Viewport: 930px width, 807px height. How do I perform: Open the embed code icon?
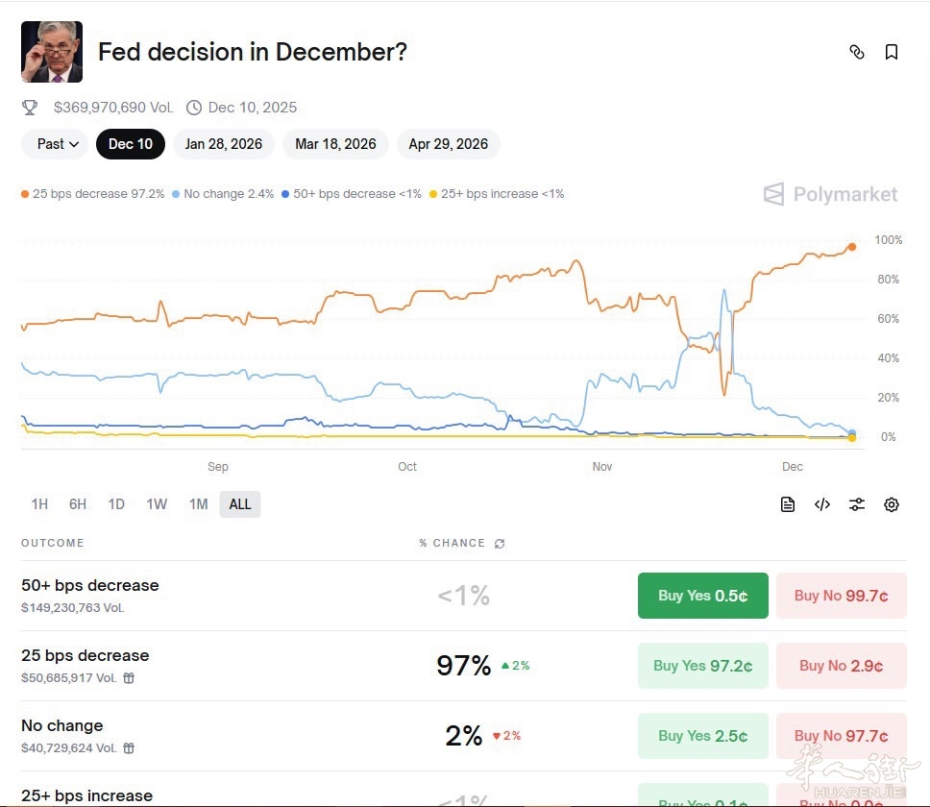coord(822,504)
